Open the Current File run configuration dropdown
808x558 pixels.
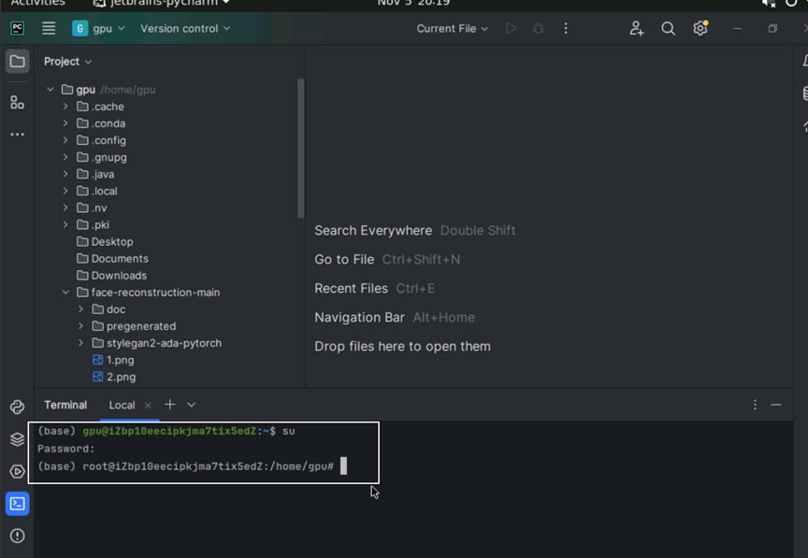(x=452, y=28)
